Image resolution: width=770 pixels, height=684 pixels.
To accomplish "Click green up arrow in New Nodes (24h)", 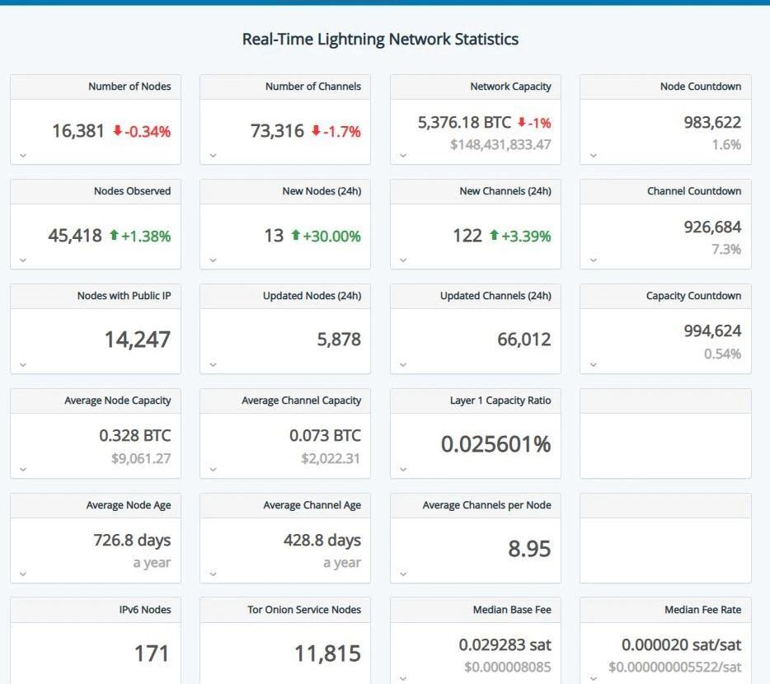I will coord(295,236).
